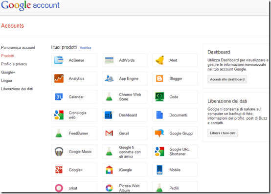Click the FeedBurner product name

pyautogui.click(x=78, y=134)
